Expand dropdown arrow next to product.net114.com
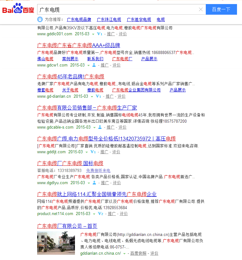 (94, 214)
